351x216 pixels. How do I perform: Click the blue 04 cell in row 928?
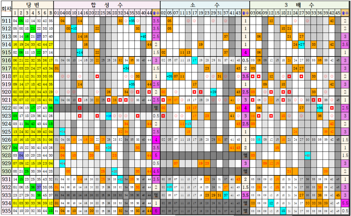21,156
